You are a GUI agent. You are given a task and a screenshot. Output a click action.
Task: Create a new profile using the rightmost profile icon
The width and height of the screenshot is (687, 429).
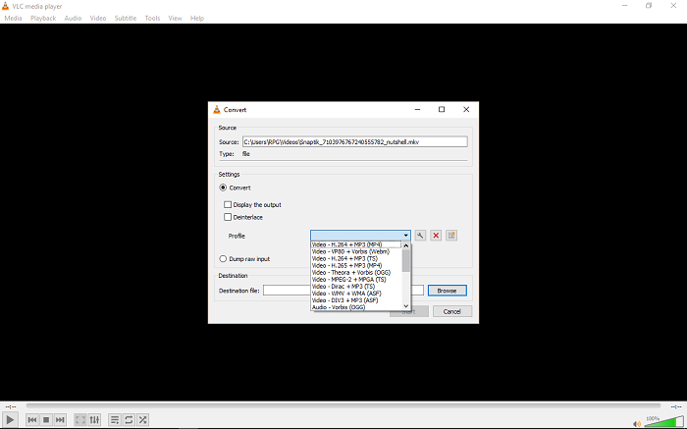click(x=451, y=236)
